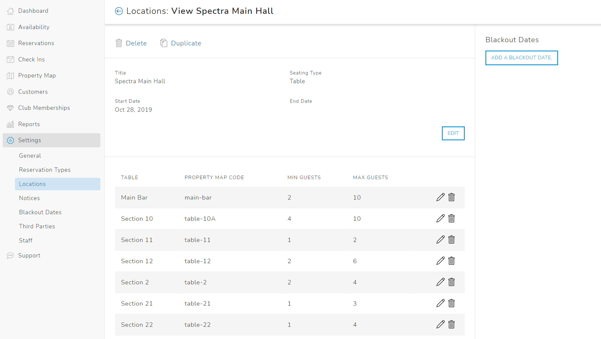Open the Support chat link
The width and height of the screenshot is (601, 339).
pyautogui.click(x=29, y=255)
